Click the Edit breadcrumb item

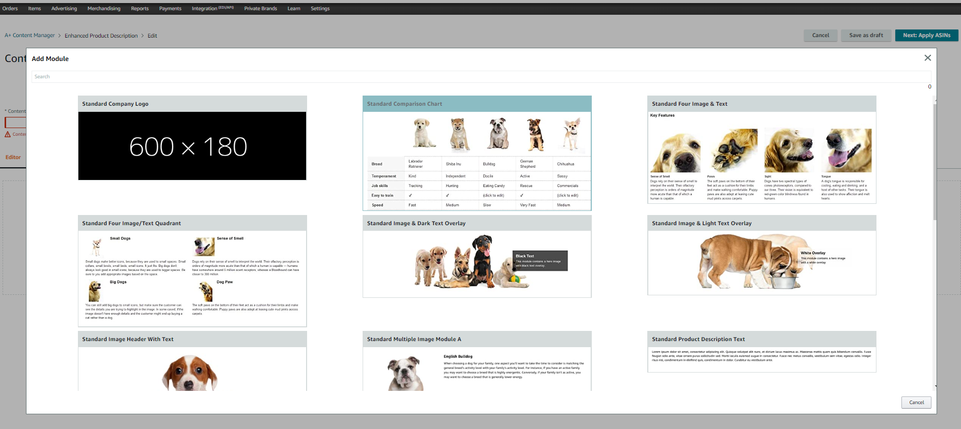[152, 36]
